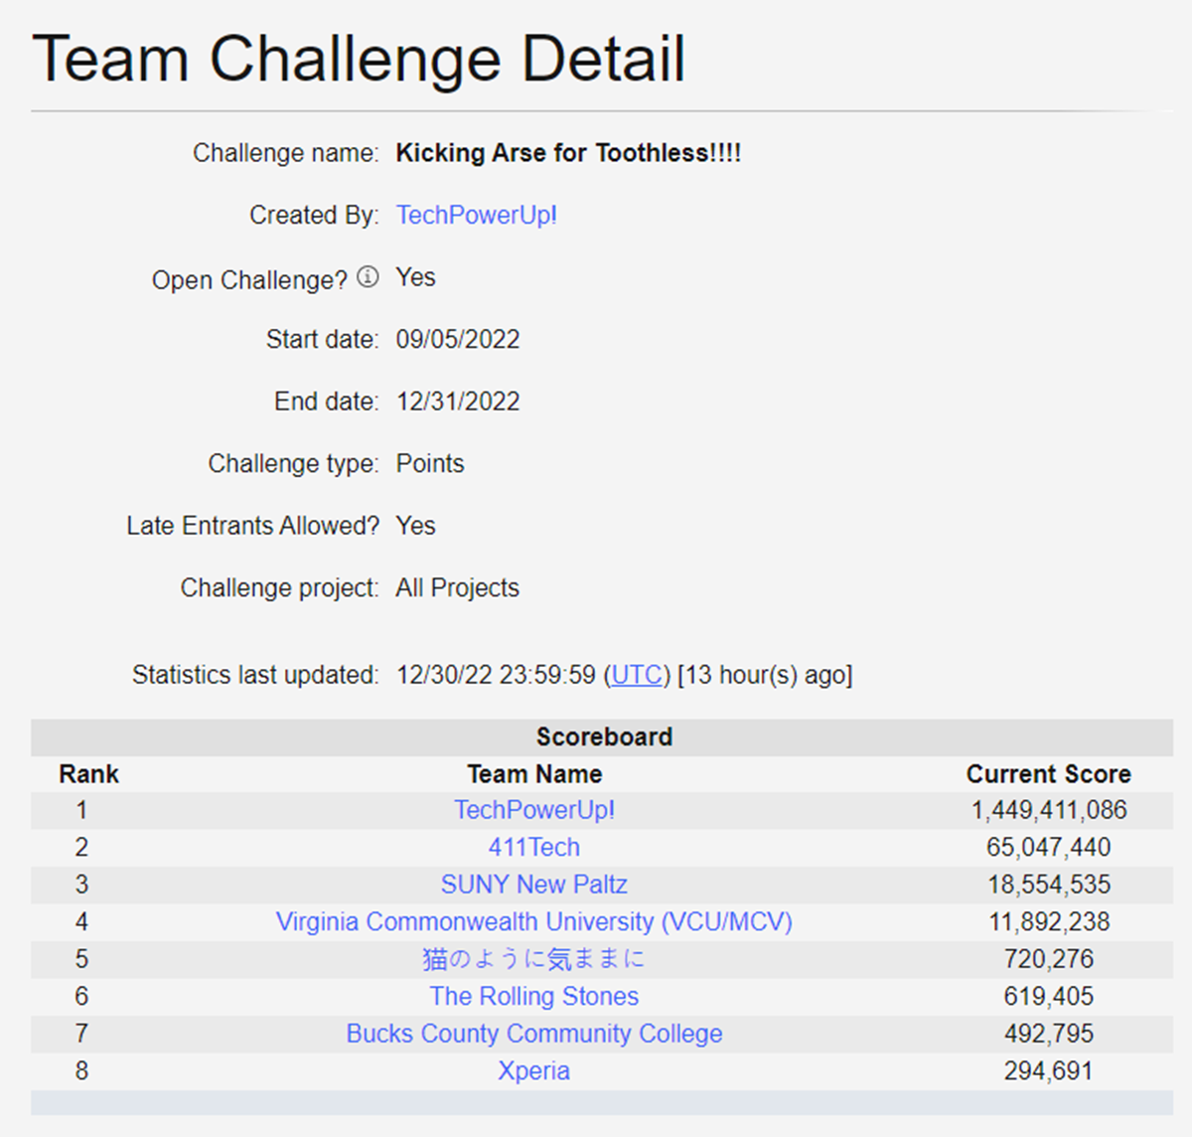Open the SUNY New Paltz team link
Screen dimensions: 1192x1137
534,885
